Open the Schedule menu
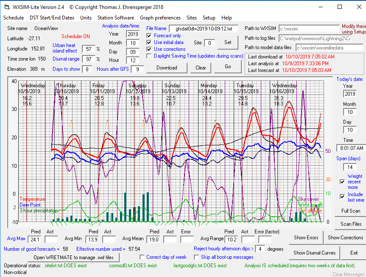 pyautogui.click(x=14, y=18)
